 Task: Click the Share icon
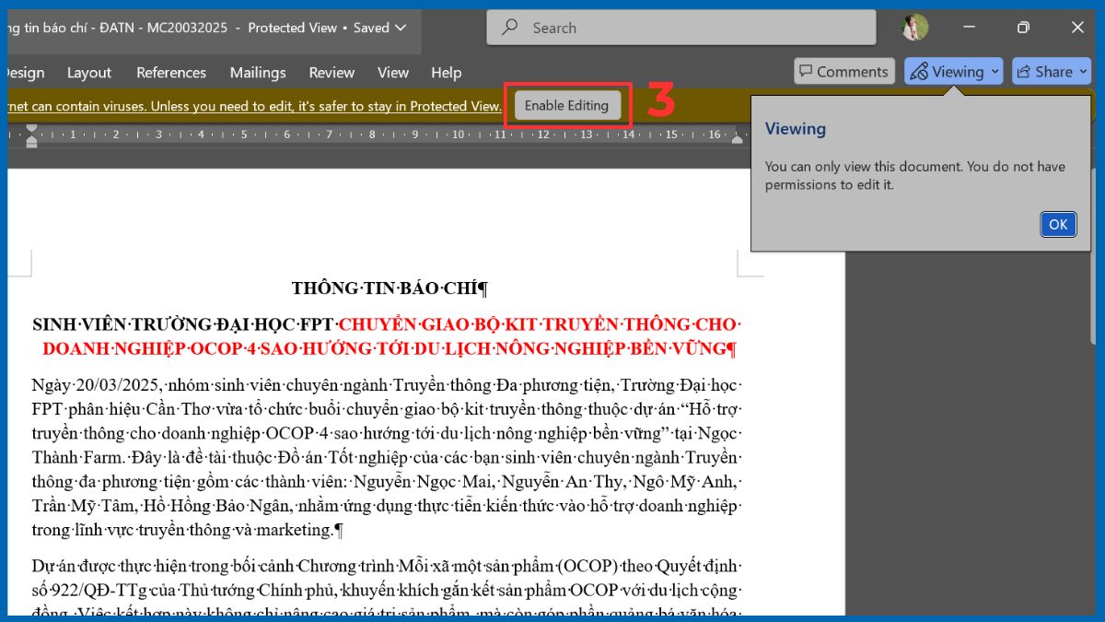[x=1025, y=71]
